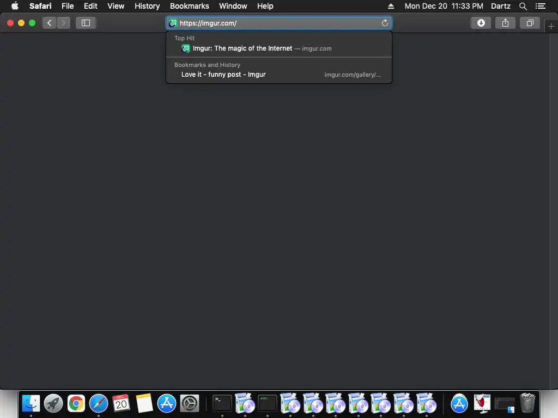The width and height of the screenshot is (558, 418).
Task: Click the eject icon in menu bar
Action: (x=391, y=6)
